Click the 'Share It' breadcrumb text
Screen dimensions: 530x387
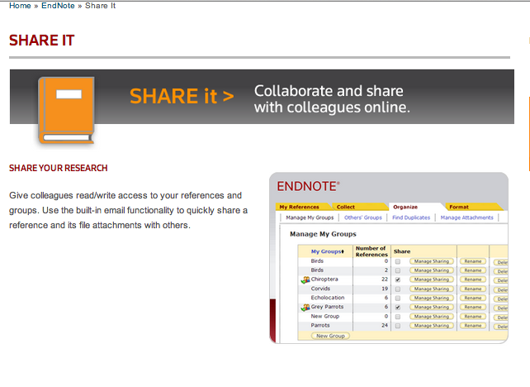(x=101, y=6)
